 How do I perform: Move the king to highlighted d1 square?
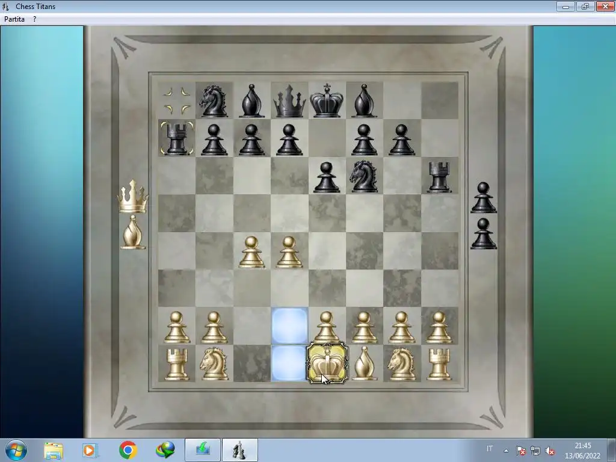tap(289, 363)
